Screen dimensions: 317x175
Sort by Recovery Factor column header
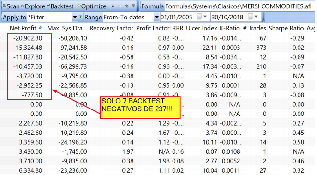point(112,28)
